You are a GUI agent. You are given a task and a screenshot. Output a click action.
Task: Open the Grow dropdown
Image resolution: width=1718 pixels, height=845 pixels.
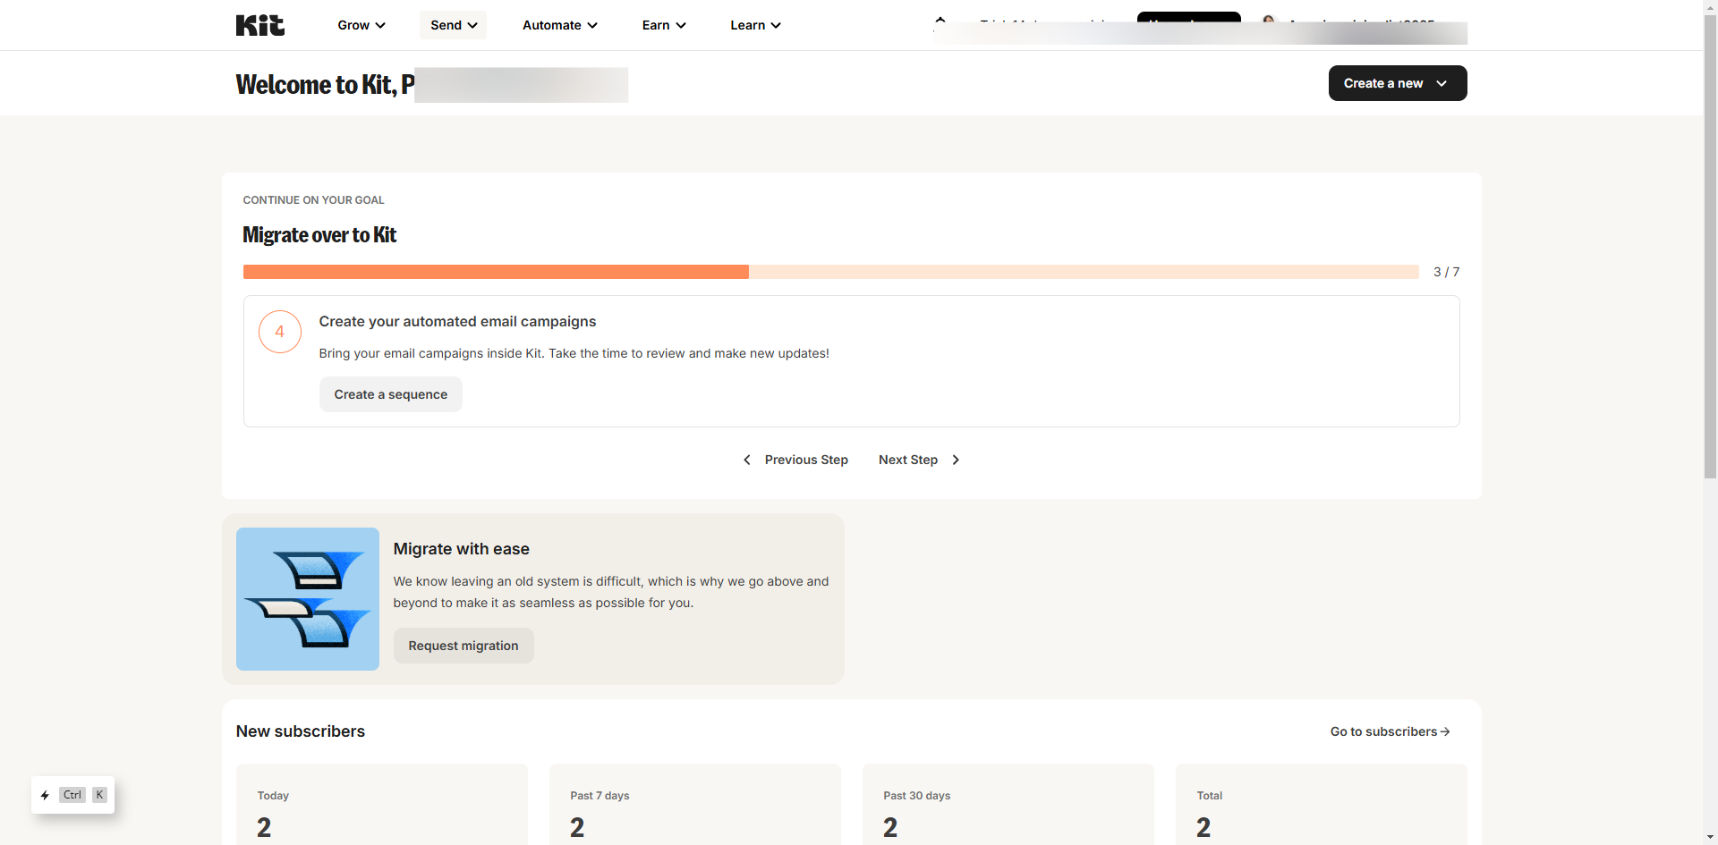tap(361, 25)
